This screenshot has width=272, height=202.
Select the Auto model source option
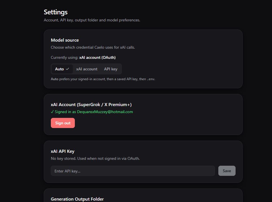coord(62,69)
